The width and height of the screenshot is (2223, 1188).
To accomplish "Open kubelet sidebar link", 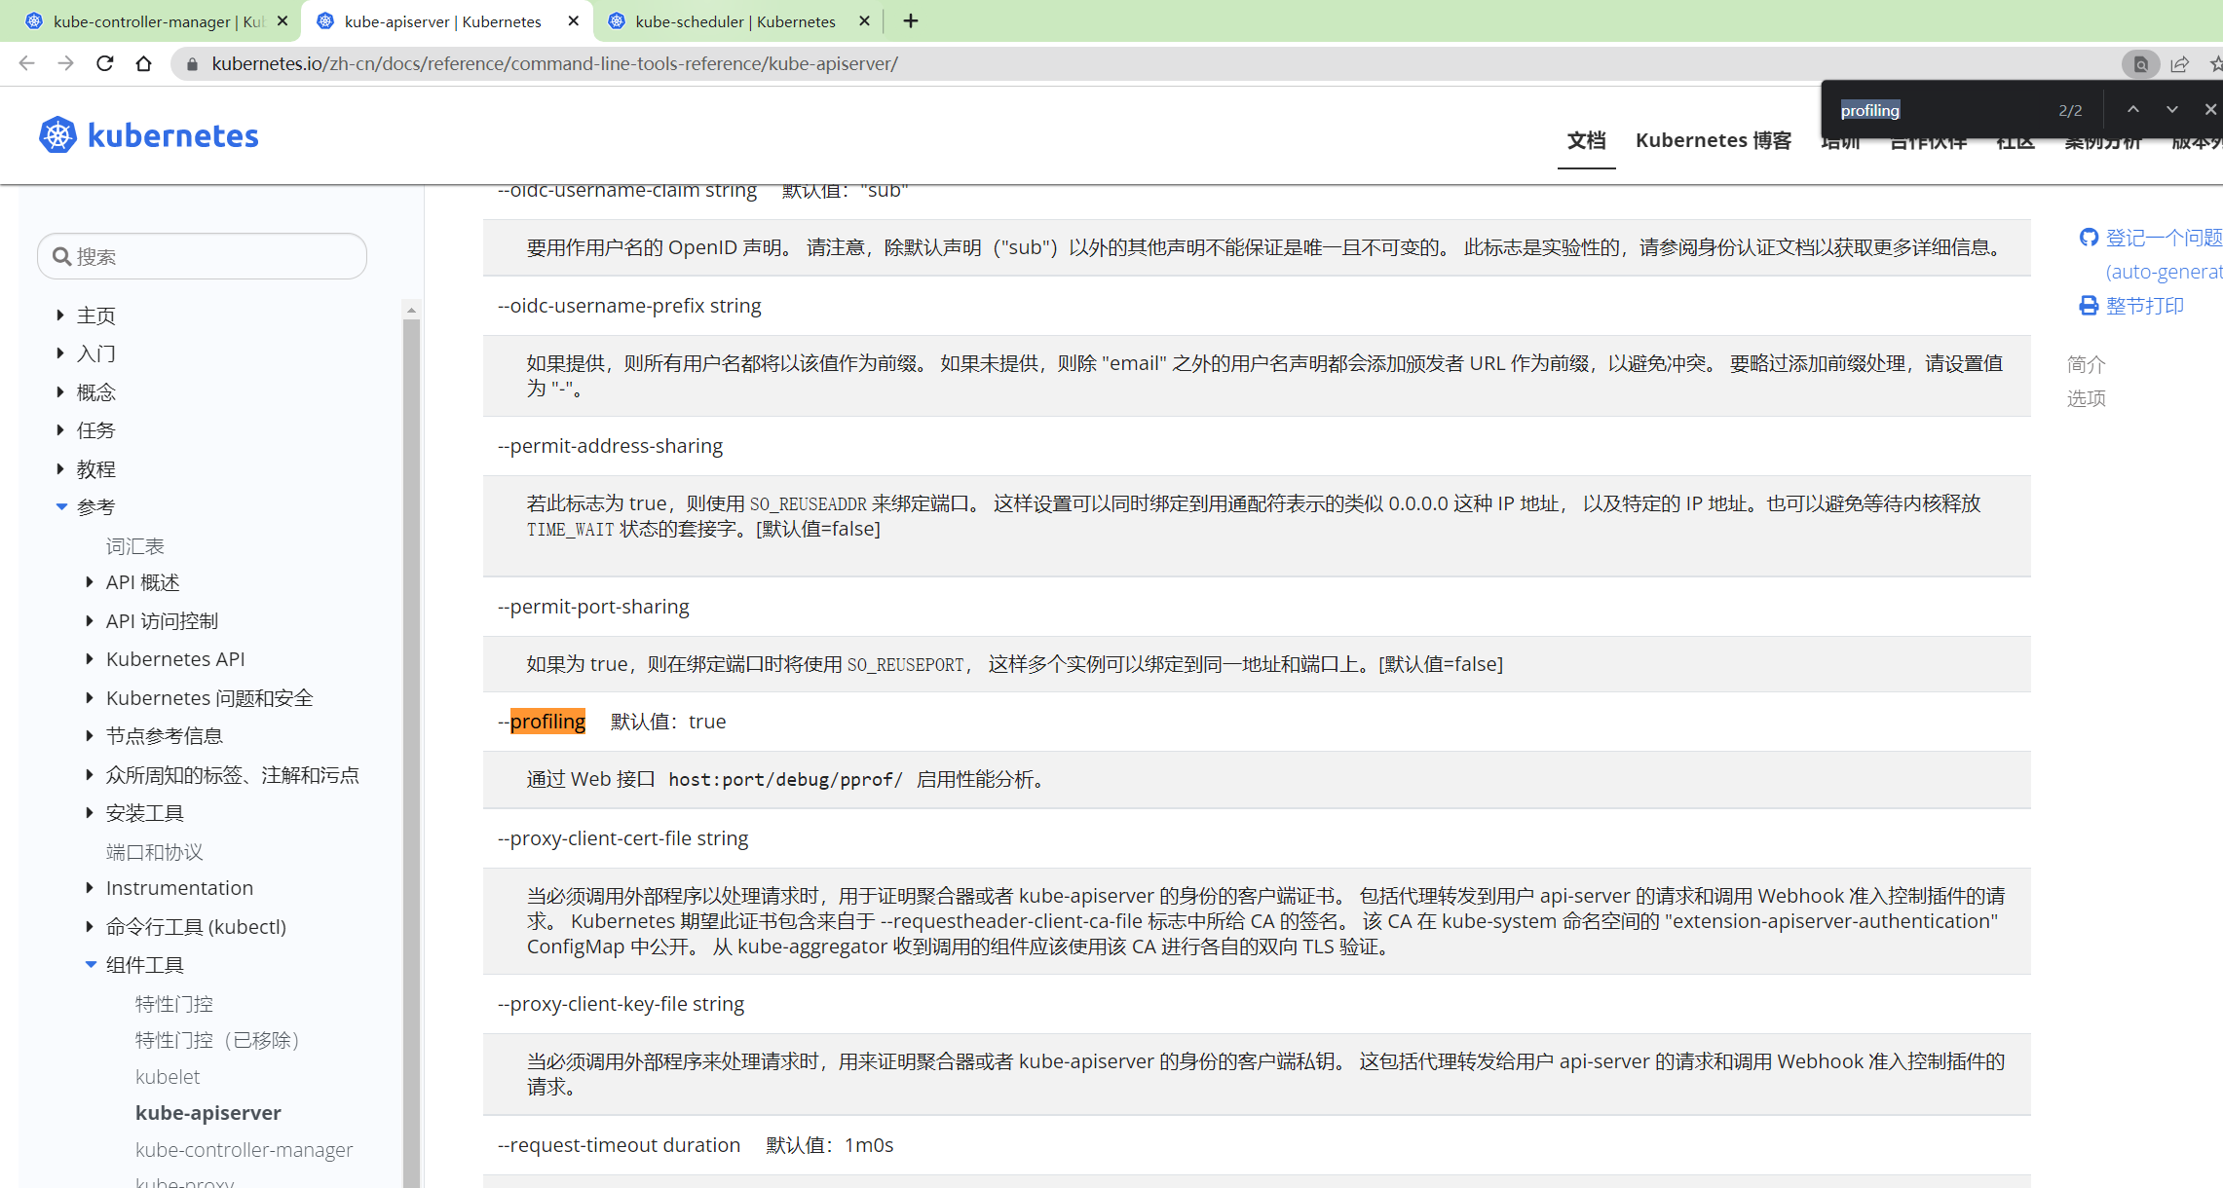I will 168,1077.
